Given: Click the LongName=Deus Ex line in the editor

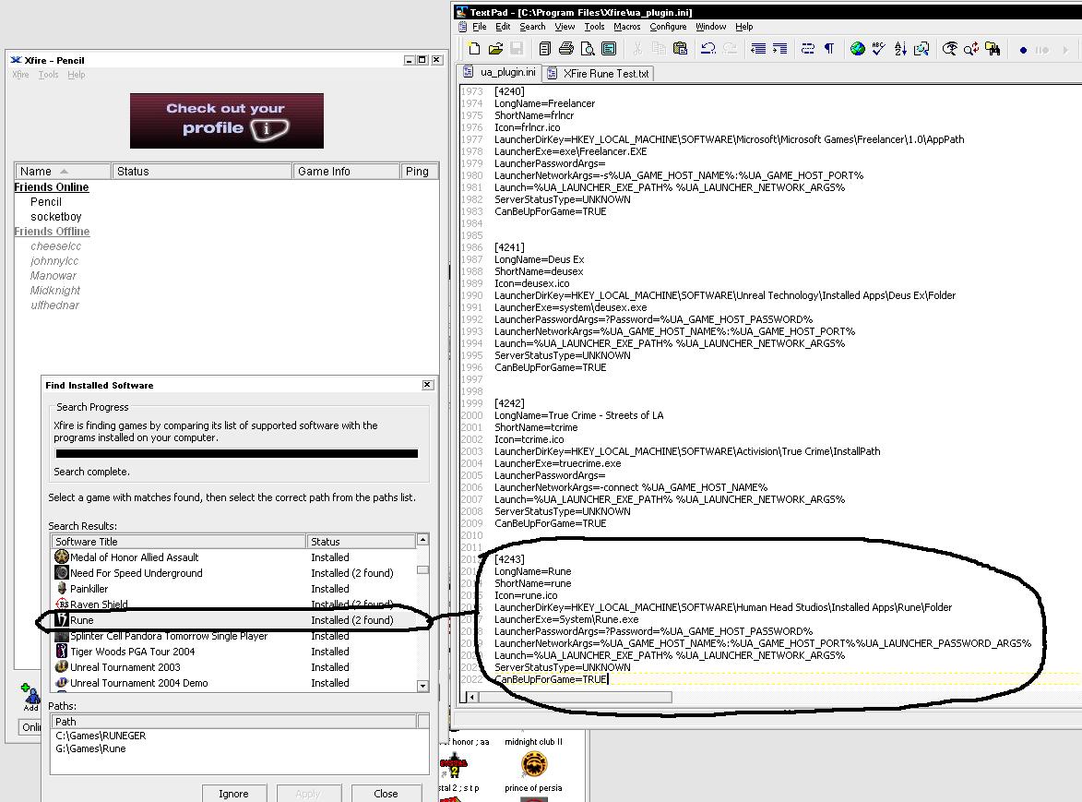Looking at the screenshot, I should point(539,259).
